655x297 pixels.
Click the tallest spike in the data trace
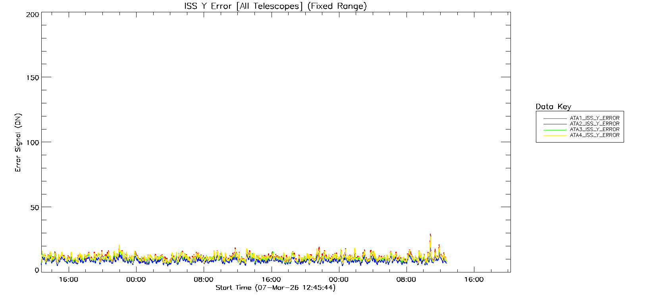click(430, 235)
